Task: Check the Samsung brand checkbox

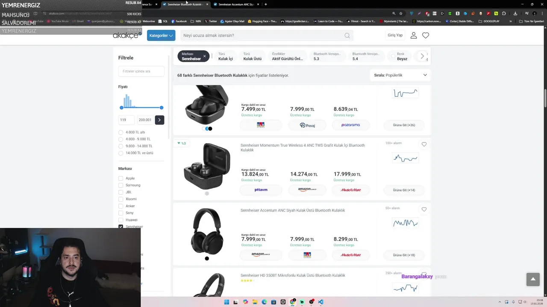Action: [121, 185]
